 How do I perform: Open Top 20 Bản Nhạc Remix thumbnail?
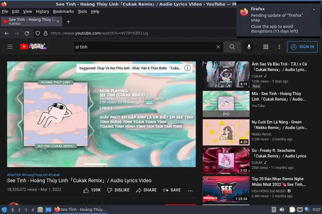[226, 189]
